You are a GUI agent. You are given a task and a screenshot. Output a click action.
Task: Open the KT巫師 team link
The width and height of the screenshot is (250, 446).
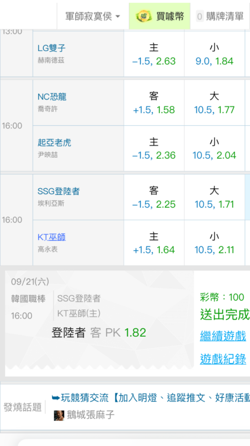52,237
